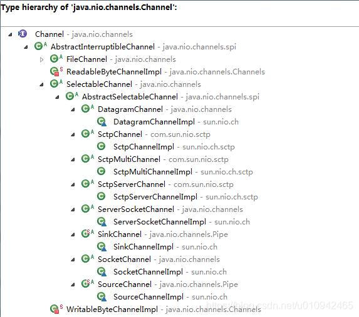Collapse the AbstractInterruptibleChannel node

[26, 48]
